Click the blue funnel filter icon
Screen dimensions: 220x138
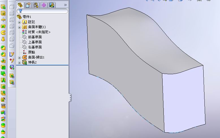(20, 11)
